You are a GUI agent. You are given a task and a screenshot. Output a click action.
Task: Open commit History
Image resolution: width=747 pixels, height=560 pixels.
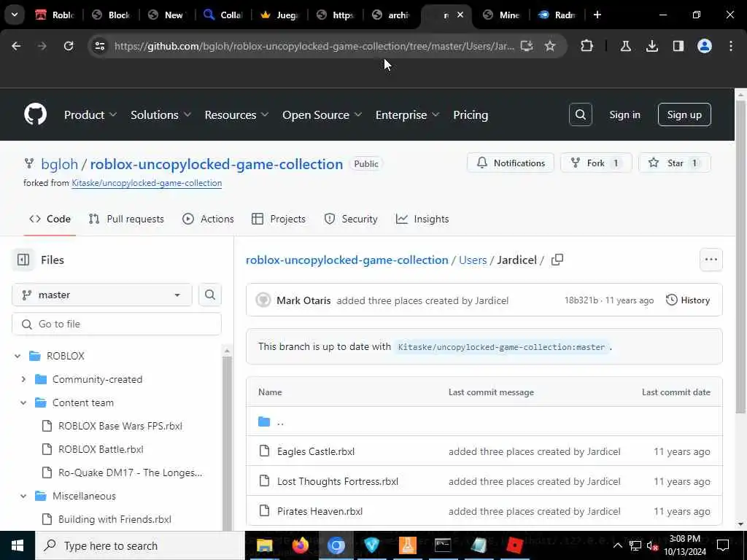pos(687,300)
